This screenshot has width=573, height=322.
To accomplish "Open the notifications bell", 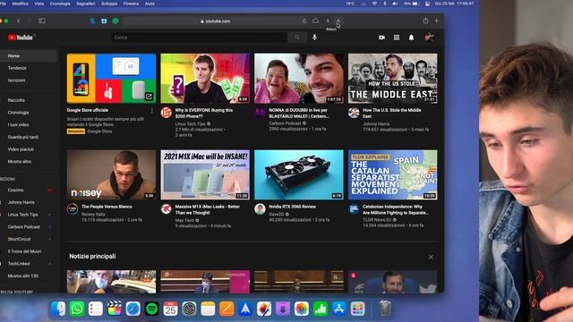I will [x=411, y=38].
